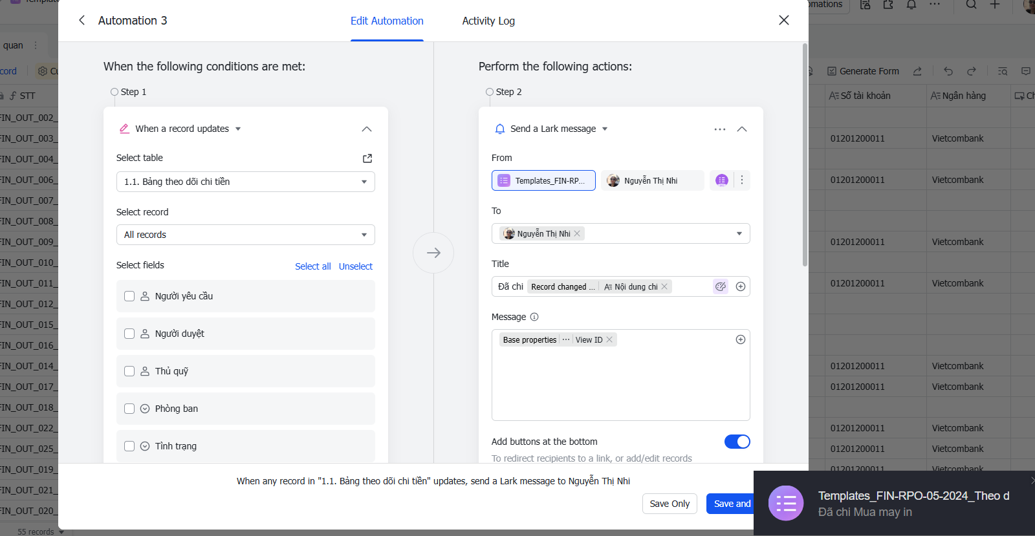The width and height of the screenshot is (1035, 536).
Task: Switch to the Activity Log tab
Action: 488,21
